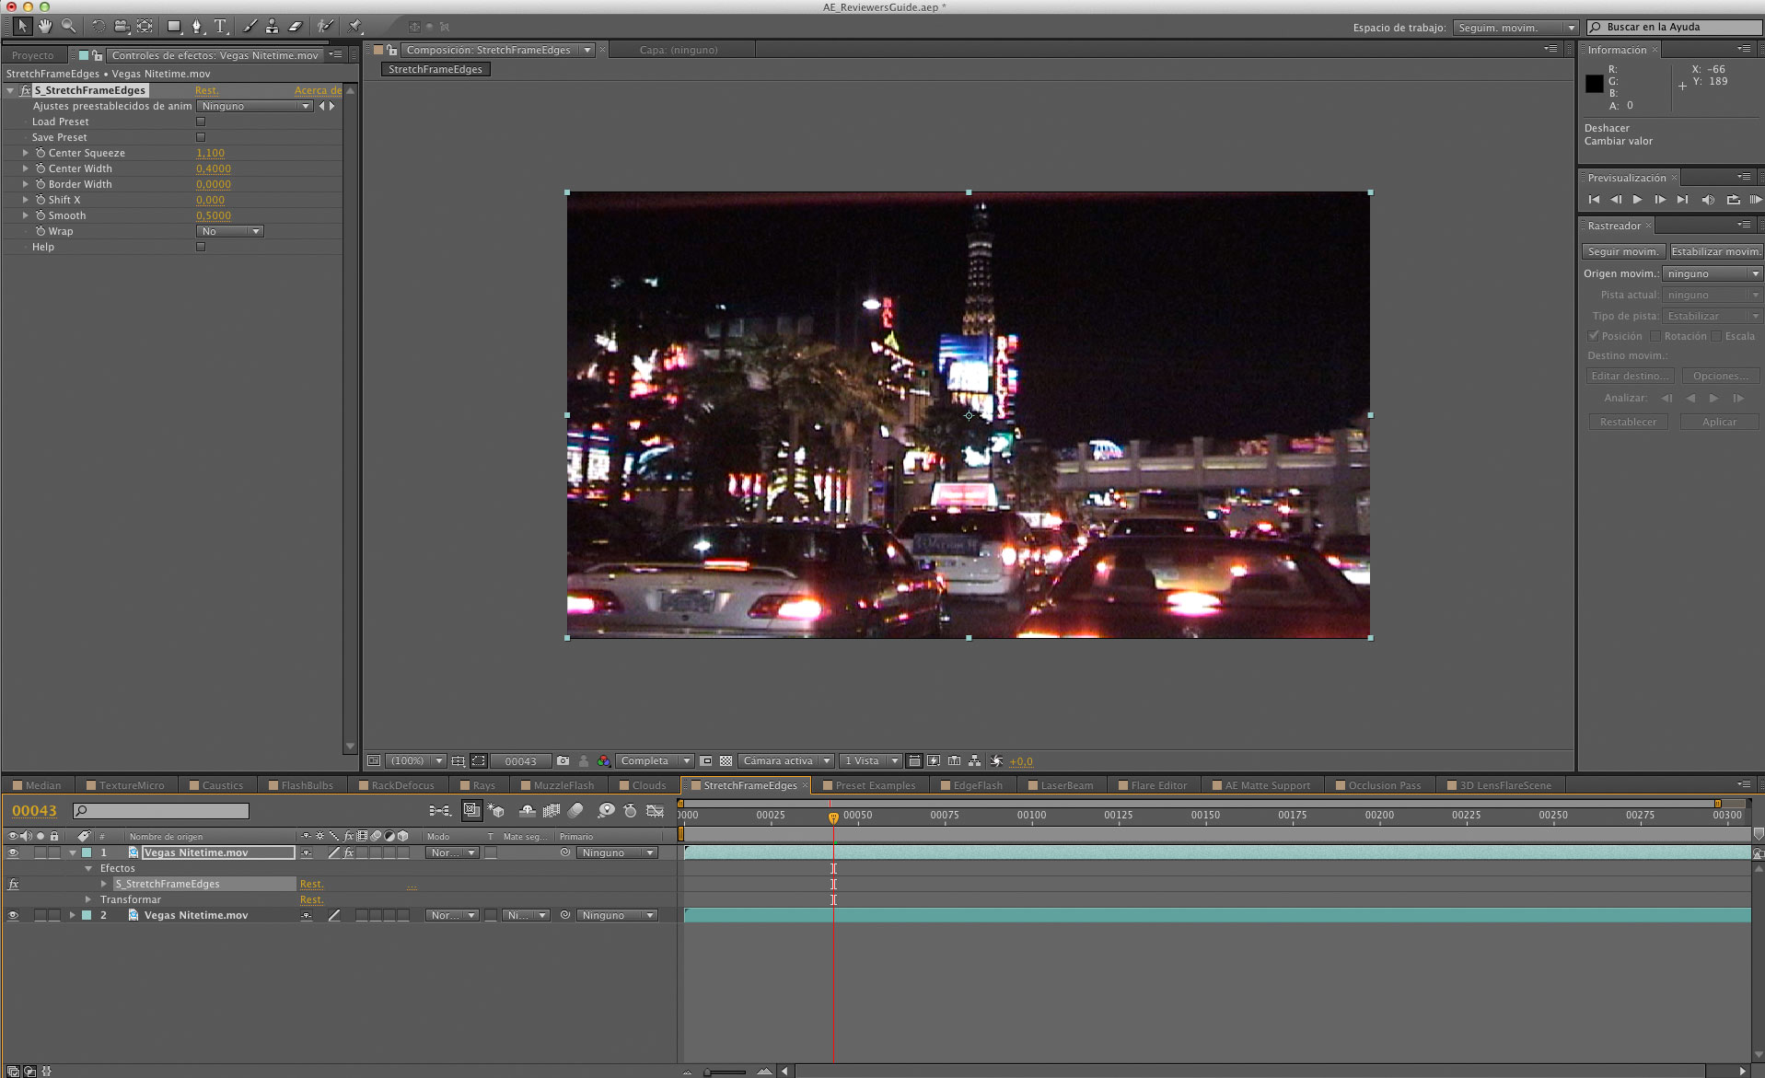Take a snapshot with camera icon
This screenshot has height=1078, width=1765.
(x=563, y=761)
